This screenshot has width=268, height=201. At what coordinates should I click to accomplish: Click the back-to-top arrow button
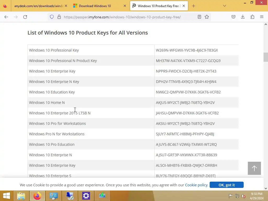point(254,168)
